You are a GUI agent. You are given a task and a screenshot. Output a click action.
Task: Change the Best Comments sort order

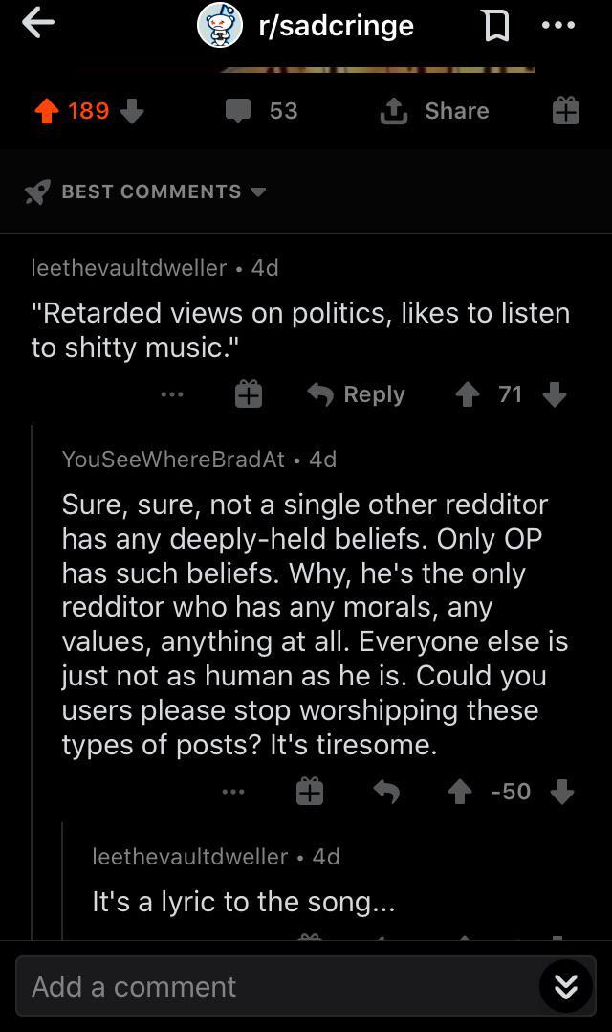point(145,191)
